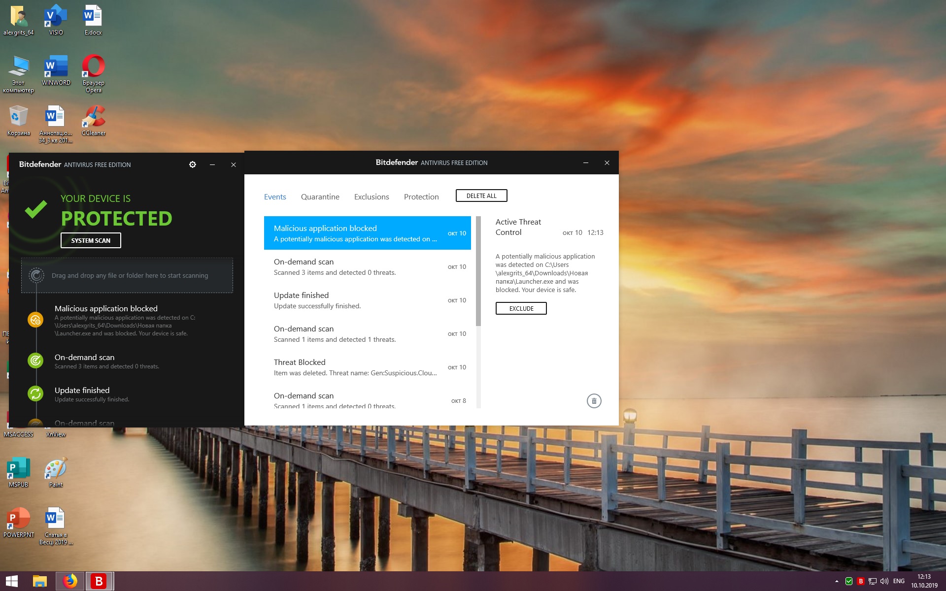Image resolution: width=946 pixels, height=591 pixels.
Task: Switch to the Quarantine tab
Action: 320,197
